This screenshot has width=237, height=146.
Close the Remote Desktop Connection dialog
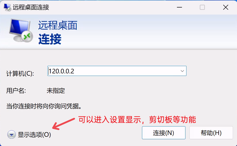[x=225, y=7]
